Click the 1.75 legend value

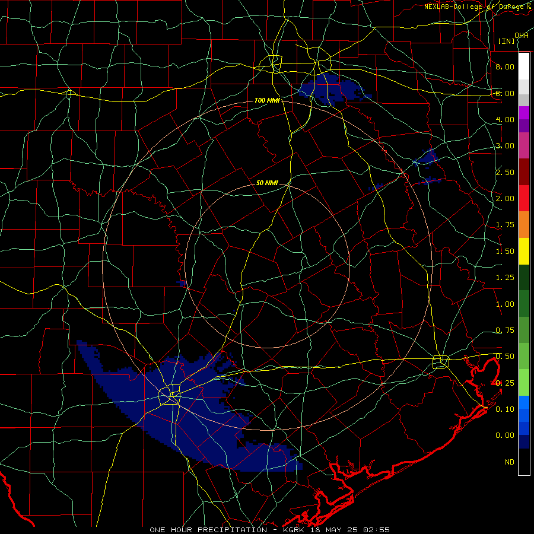point(505,225)
